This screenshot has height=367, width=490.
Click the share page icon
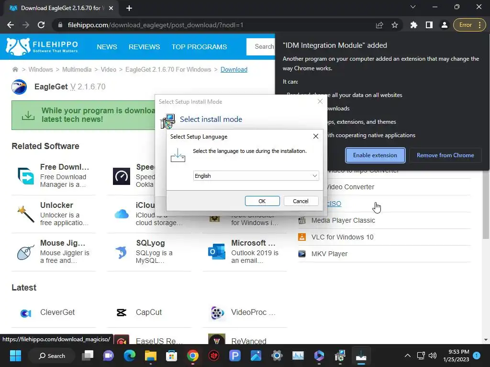pos(379,25)
